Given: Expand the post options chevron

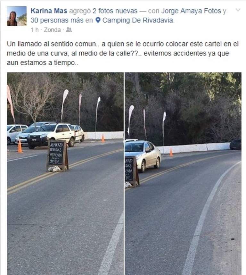Looking at the screenshot, I should [x=238, y=10].
